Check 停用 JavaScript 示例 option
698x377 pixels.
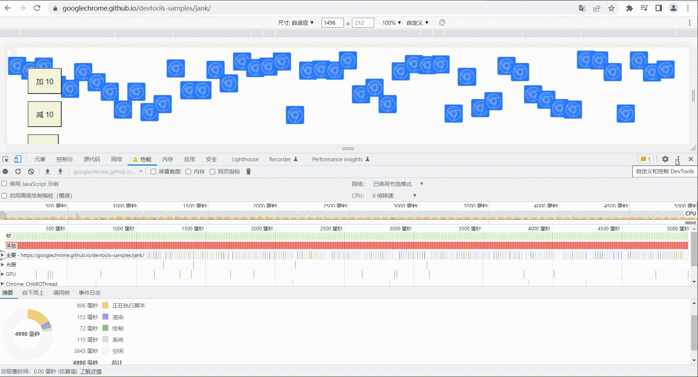click(4, 184)
